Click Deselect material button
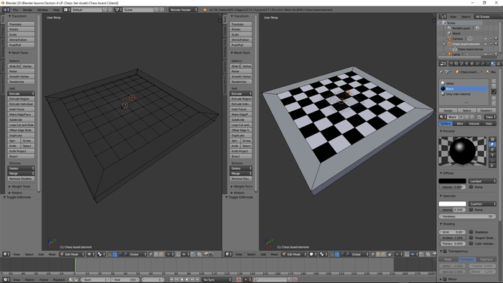Screen dimensions: 503x283 click(x=486, y=110)
